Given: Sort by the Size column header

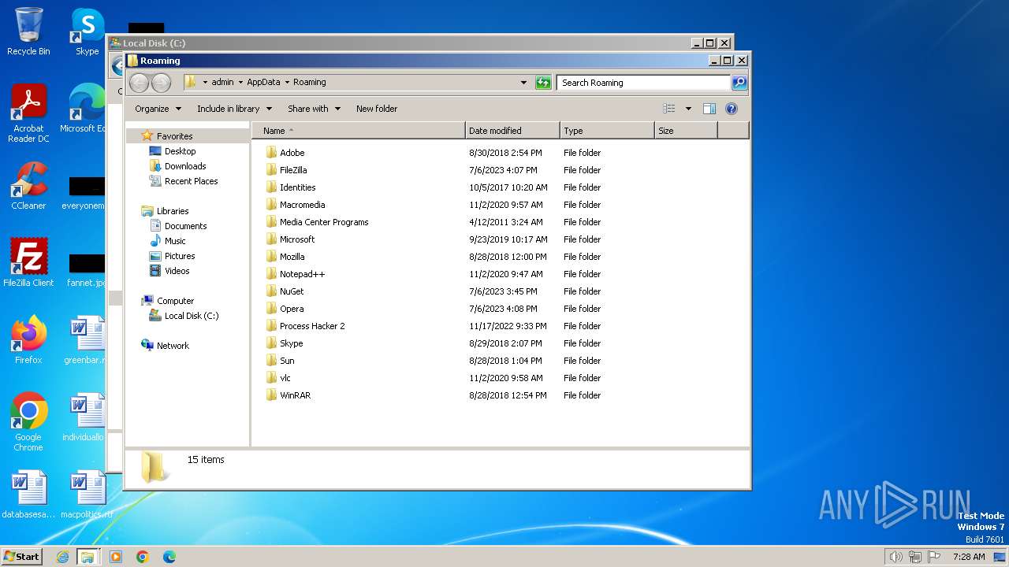Looking at the screenshot, I should [686, 131].
